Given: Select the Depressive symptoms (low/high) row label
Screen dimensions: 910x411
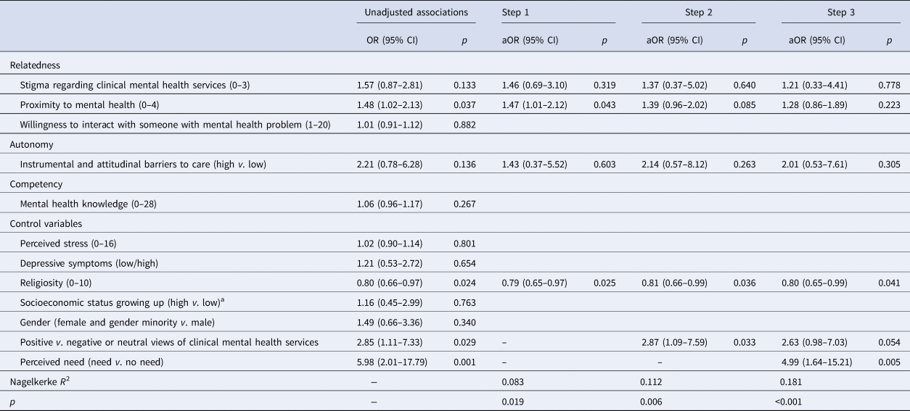Looking at the screenshot, I should pyautogui.click(x=81, y=263).
